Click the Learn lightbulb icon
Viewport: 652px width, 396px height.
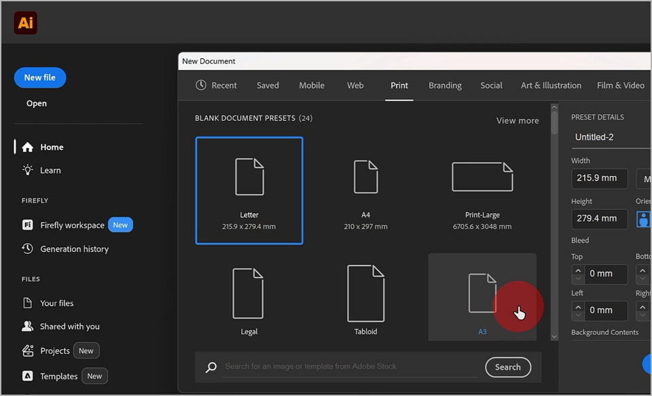click(x=27, y=170)
